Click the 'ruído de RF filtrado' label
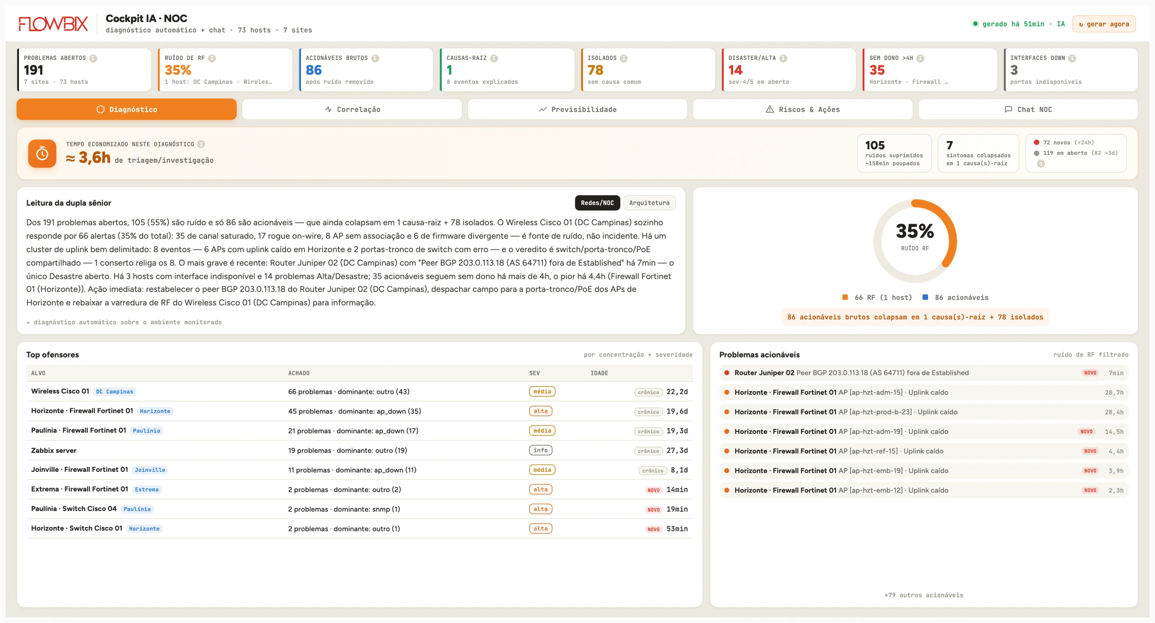1155x623 pixels. tap(1091, 355)
